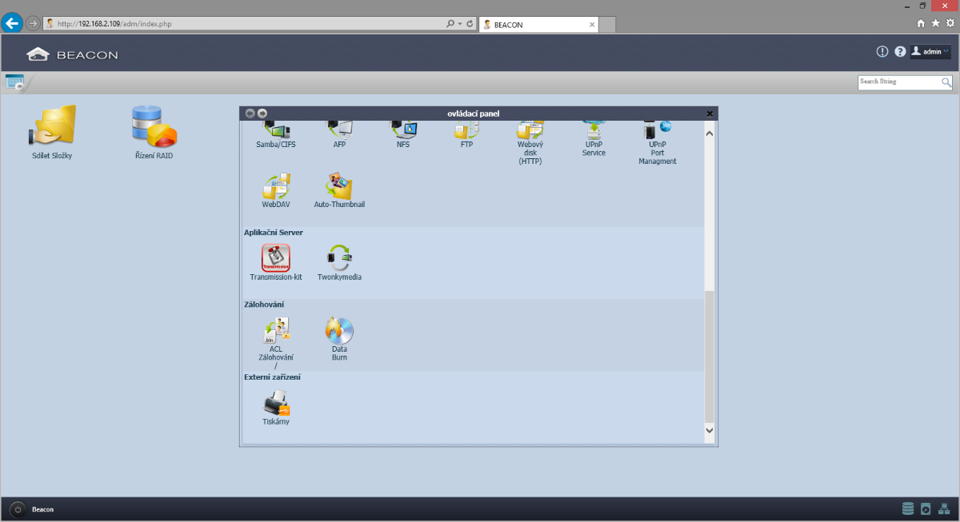Open the Twonkymedia server settings

pyautogui.click(x=339, y=258)
